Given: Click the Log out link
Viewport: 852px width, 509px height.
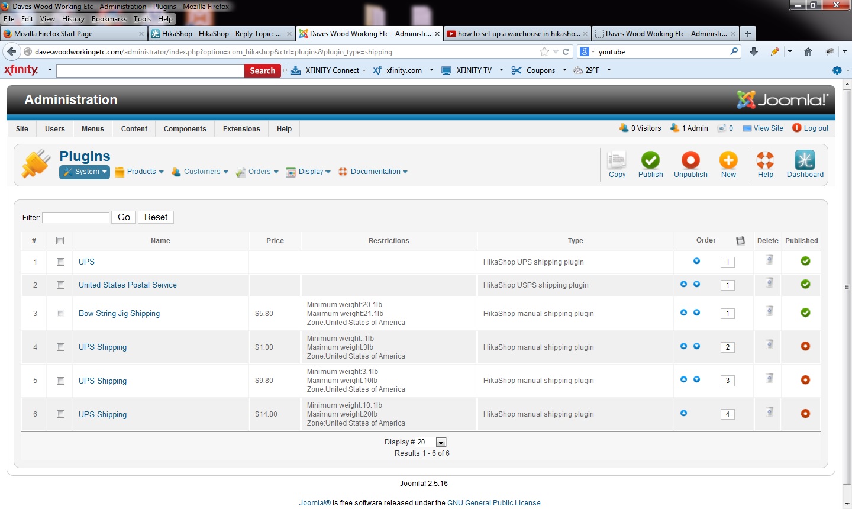Looking at the screenshot, I should [811, 128].
